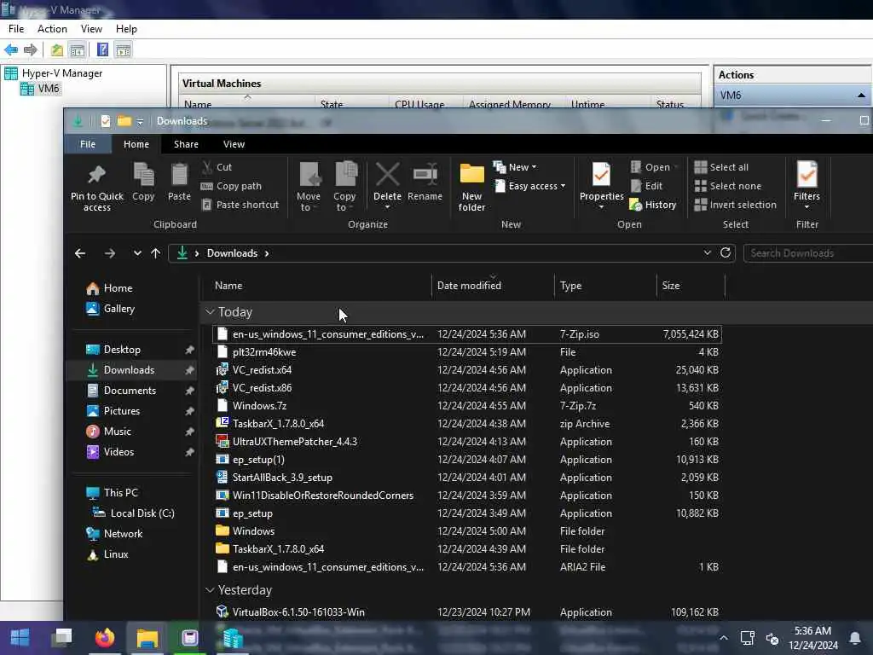
Task: Open the Move to dropdown
Action: (x=309, y=187)
